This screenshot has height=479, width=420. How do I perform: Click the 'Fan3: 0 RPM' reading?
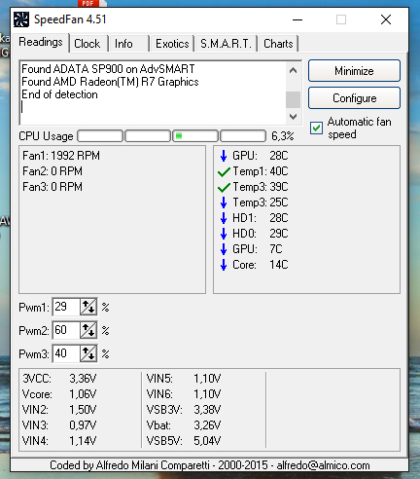tap(52, 187)
